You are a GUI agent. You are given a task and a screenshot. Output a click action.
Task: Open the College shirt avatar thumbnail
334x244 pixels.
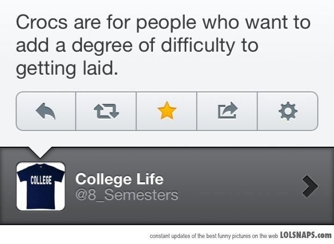coord(41,186)
